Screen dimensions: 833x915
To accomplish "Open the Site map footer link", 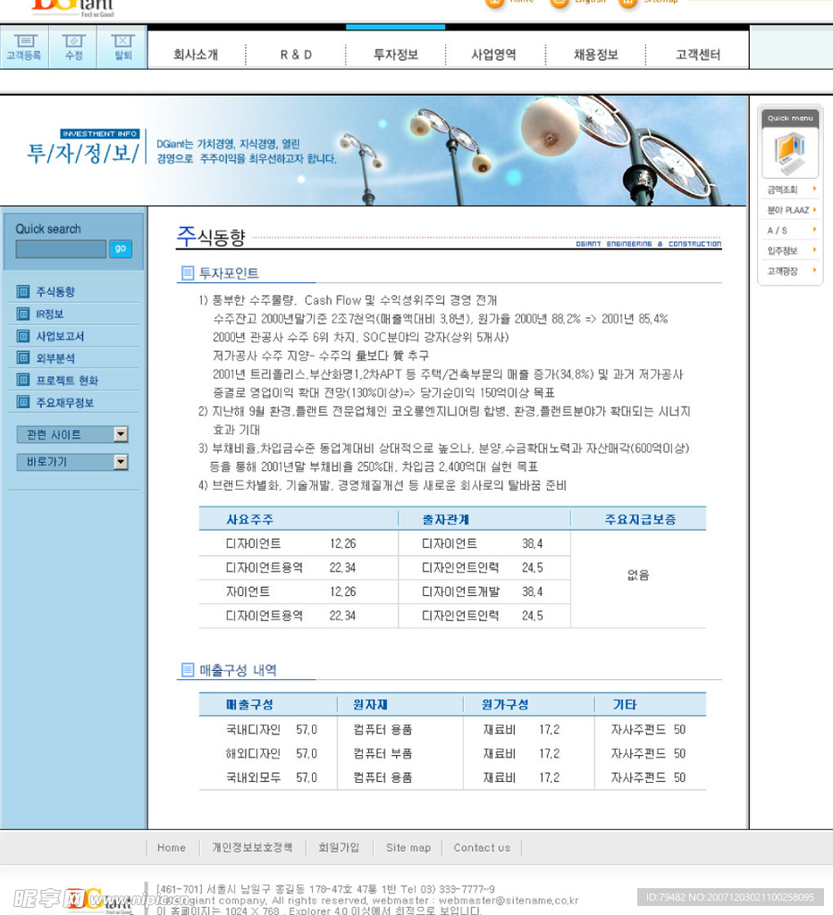I will (x=408, y=847).
